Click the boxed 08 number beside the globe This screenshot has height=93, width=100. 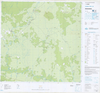coord(95,11)
